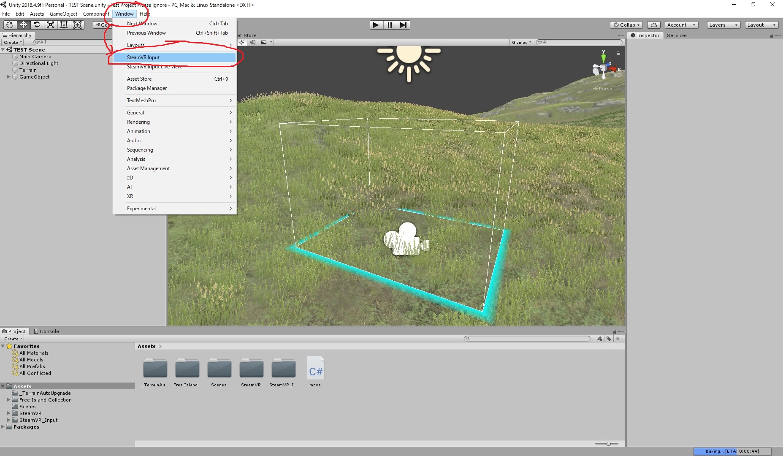Toggle scene audio with the speaker icon

(252, 42)
